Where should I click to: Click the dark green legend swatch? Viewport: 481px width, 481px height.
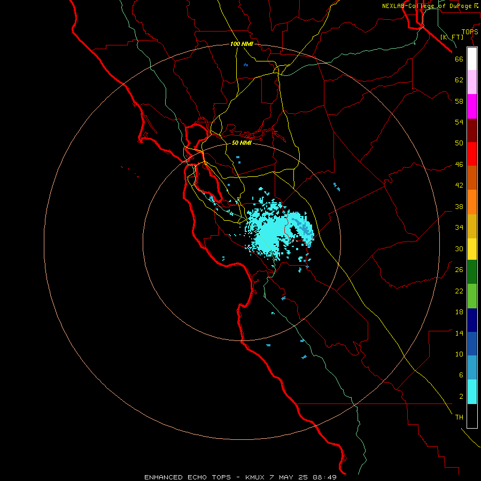coord(472,272)
